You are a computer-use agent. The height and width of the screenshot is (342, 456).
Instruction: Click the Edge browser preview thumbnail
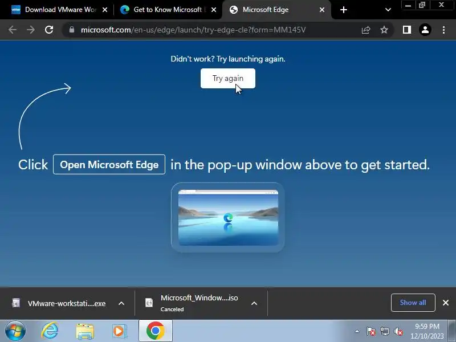pyautogui.click(x=227, y=217)
